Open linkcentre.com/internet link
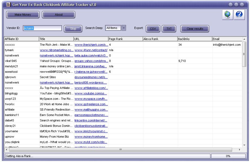 [x=91, y=121]
